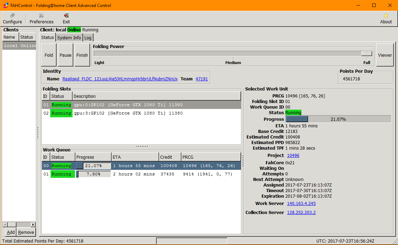Click the Folding Slots Description column header
Image resolution: width=398 pixels, height=245 pixels.
[x=156, y=96]
